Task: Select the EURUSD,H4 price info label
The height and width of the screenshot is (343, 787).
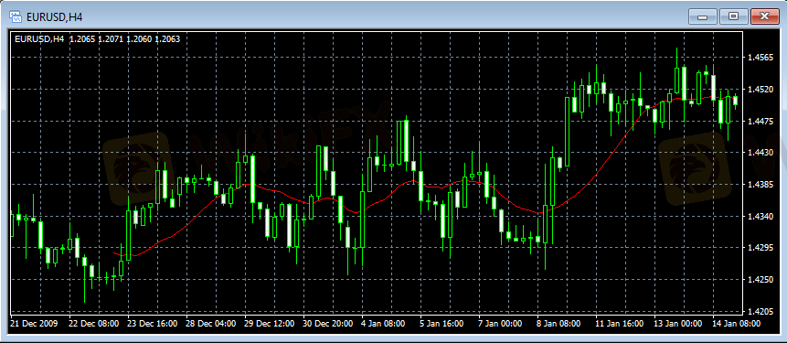Action: tap(98, 38)
